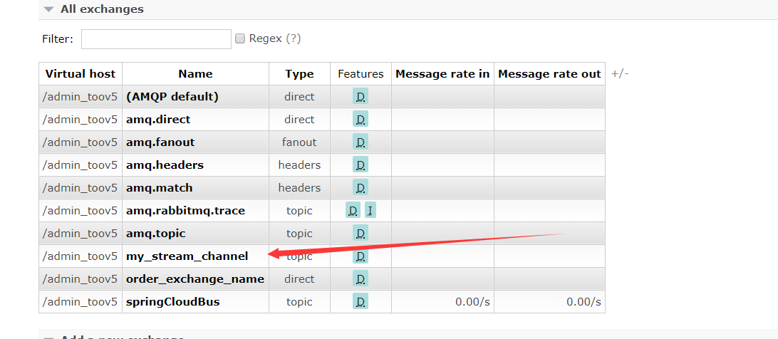Open the amq.rabbitmq.trace exchange
Screen dimensions: 778x339
pyautogui.click(x=185, y=211)
